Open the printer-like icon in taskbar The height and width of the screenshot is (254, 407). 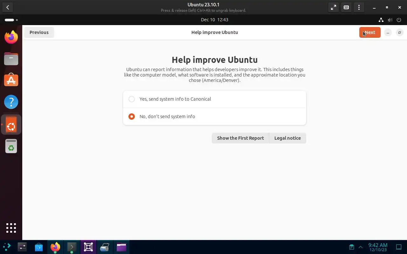click(x=105, y=247)
